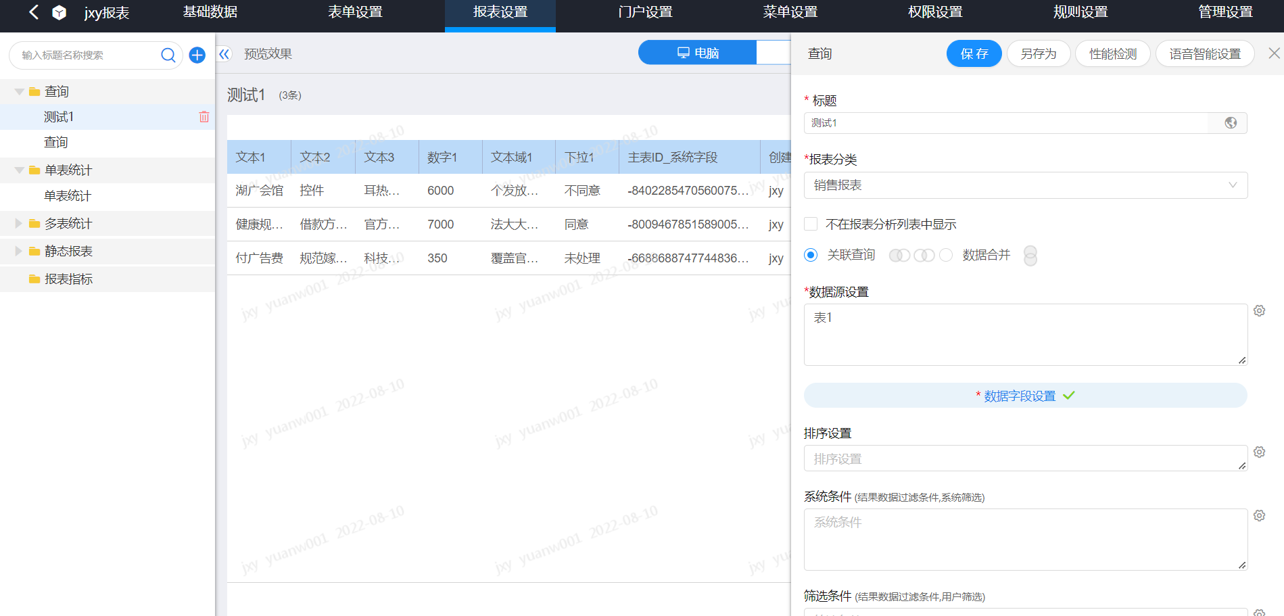
Task: Click the add report plus icon
Action: click(197, 55)
